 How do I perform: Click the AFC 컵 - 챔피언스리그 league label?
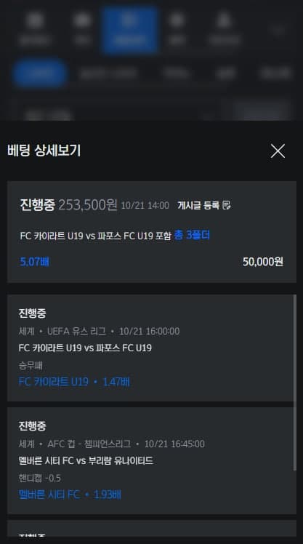point(89,444)
